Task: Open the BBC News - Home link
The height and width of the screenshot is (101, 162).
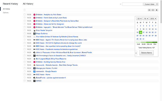Action: (x=43, y=74)
